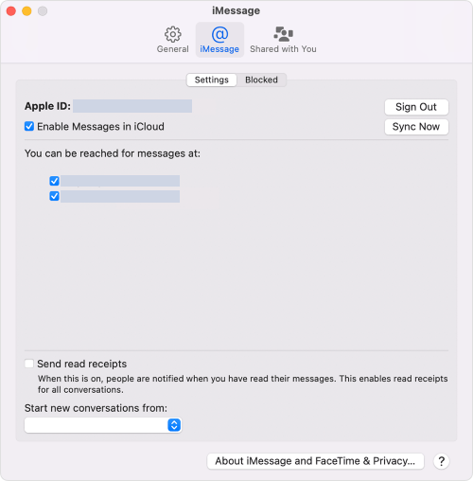The image size is (473, 481).
Task: Open the General preferences gear icon
Action: 173,34
